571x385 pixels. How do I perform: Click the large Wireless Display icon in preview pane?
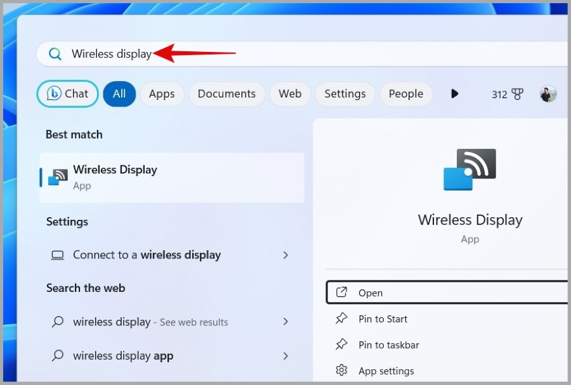[x=469, y=170]
